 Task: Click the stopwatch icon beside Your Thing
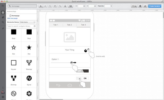(x=85, y=51)
